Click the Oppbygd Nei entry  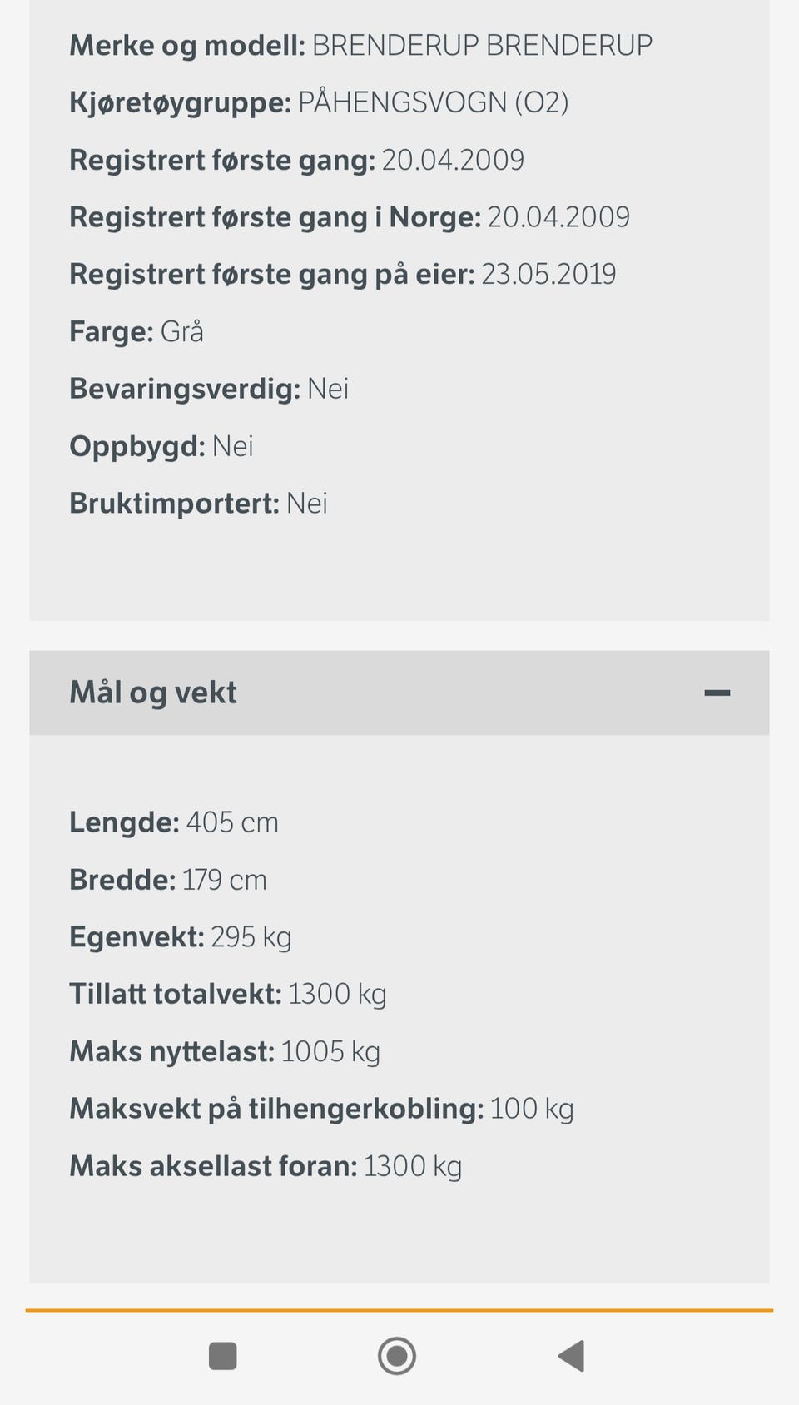tap(161, 446)
